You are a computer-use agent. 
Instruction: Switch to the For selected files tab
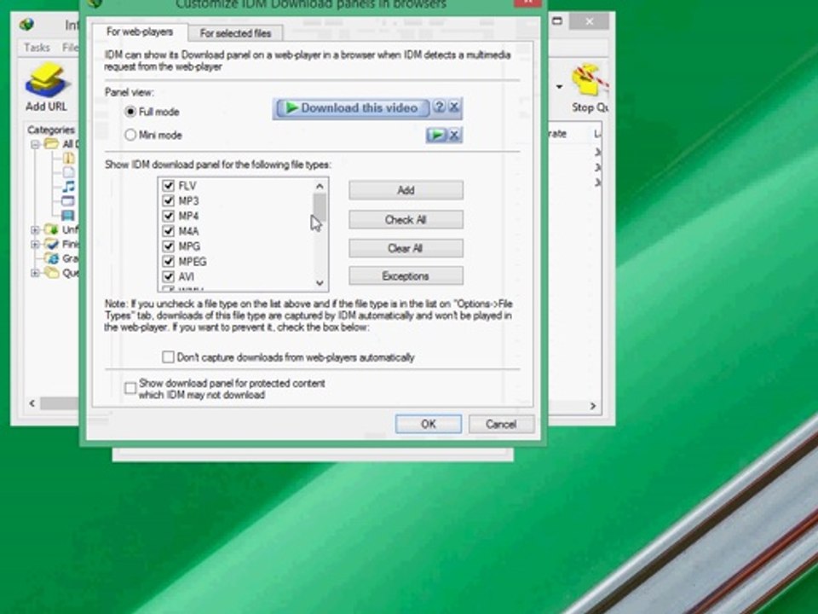(x=236, y=33)
